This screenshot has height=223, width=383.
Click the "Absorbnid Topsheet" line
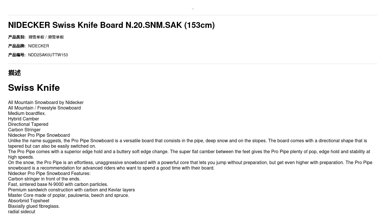pyautogui.click(x=29, y=201)
